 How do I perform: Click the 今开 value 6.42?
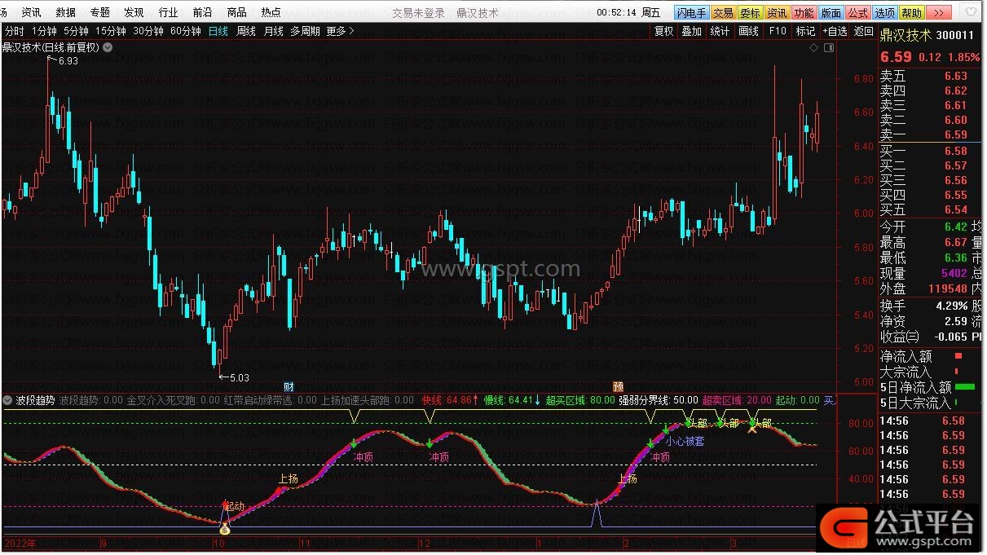pos(955,227)
